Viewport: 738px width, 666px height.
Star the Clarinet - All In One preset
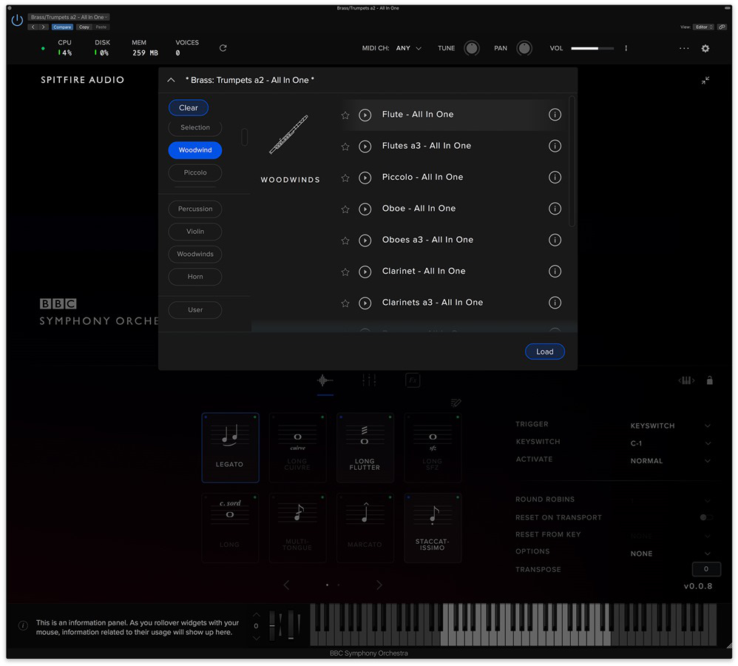(345, 272)
